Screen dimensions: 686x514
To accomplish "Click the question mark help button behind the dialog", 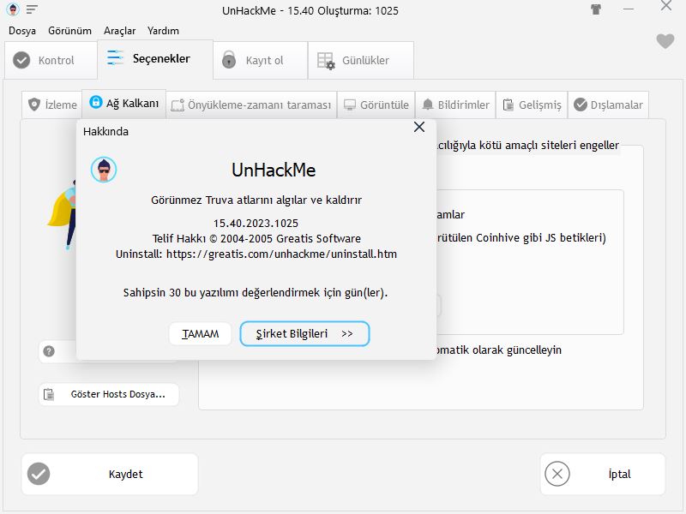I will (x=49, y=351).
